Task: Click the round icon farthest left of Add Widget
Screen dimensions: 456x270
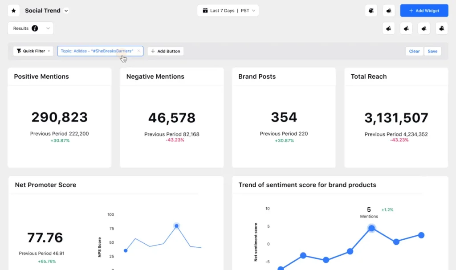Action: pyautogui.click(x=371, y=11)
